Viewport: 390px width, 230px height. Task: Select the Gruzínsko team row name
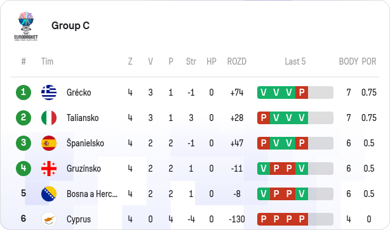pos(84,169)
